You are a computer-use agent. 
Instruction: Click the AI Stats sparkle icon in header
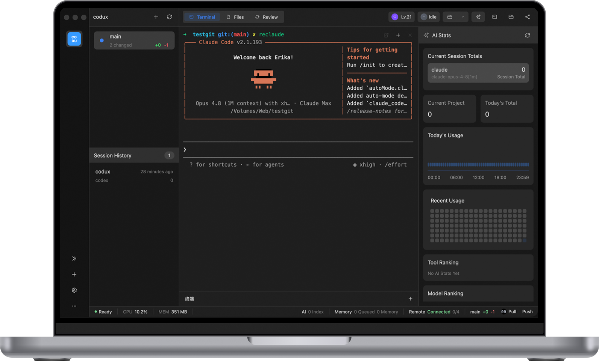tap(426, 35)
